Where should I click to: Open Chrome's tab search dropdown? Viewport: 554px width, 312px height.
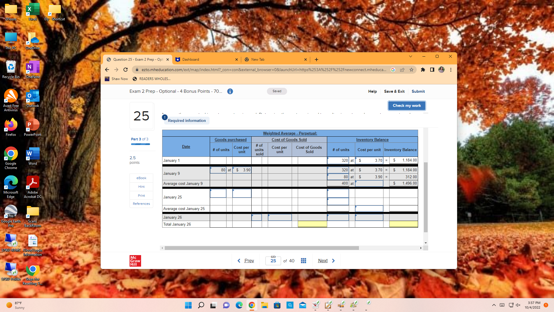coord(411,56)
